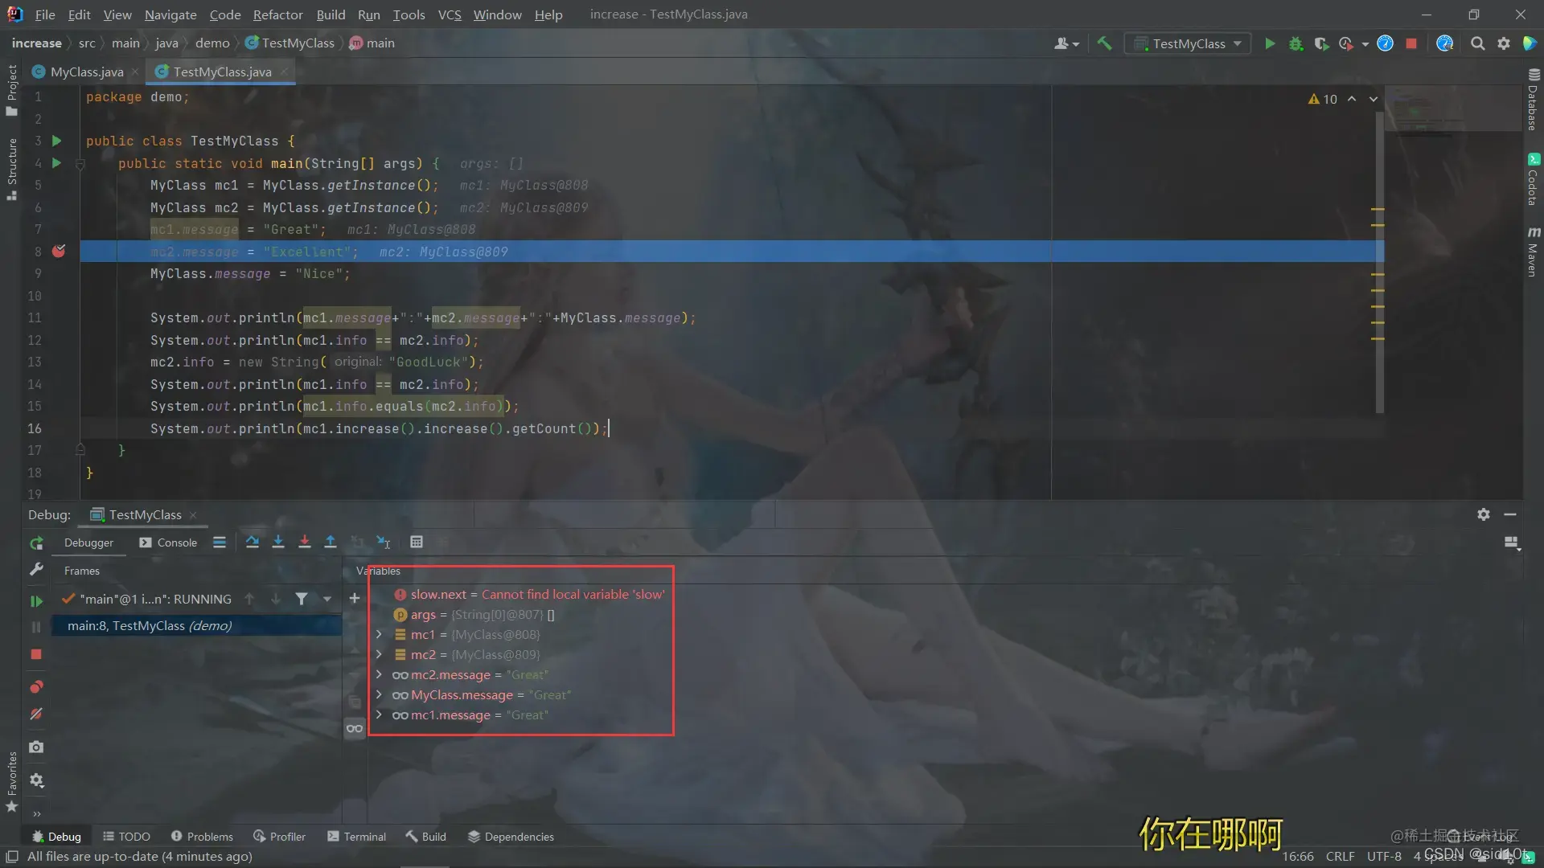Image resolution: width=1544 pixels, height=868 pixels.
Task: Expand the mc1 variable tree item
Action: [379, 634]
